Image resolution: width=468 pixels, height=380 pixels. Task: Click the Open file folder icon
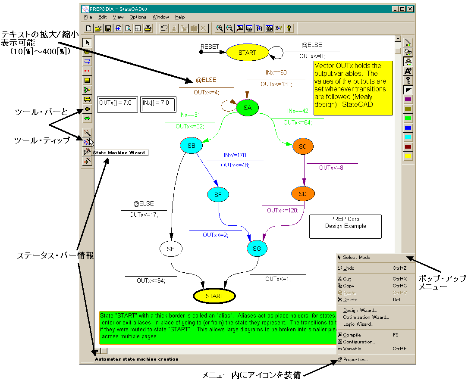point(98,28)
